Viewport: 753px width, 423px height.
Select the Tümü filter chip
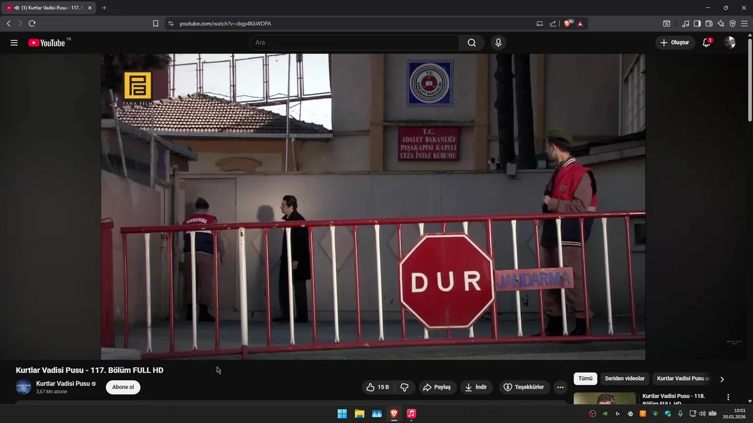tap(585, 379)
